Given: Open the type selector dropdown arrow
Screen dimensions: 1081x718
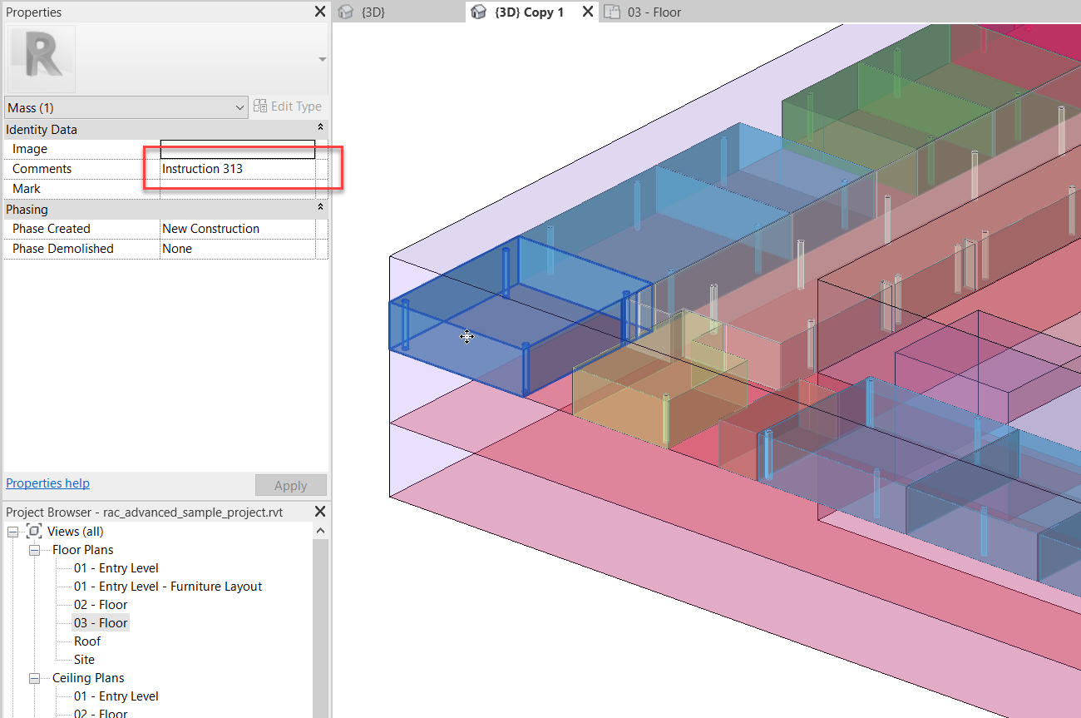Looking at the screenshot, I should tap(322, 59).
